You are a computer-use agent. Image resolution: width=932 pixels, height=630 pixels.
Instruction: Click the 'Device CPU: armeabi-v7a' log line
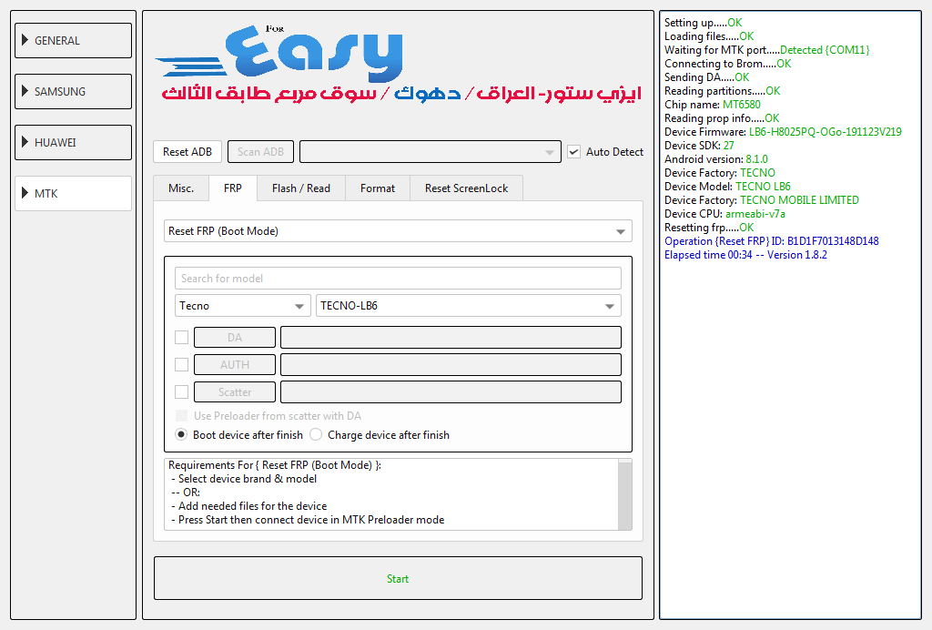click(724, 214)
